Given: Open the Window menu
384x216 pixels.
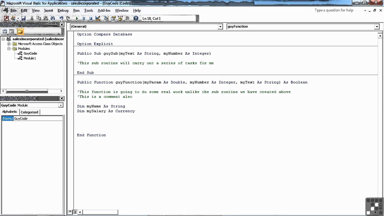Looking at the screenshot, I should pyautogui.click(x=121, y=10).
